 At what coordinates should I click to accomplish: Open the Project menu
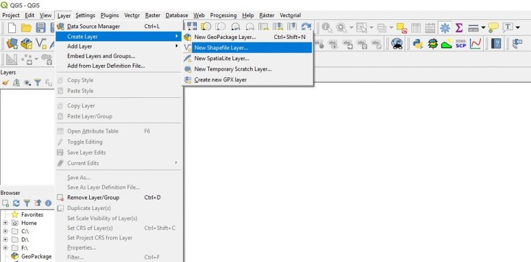(x=11, y=15)
